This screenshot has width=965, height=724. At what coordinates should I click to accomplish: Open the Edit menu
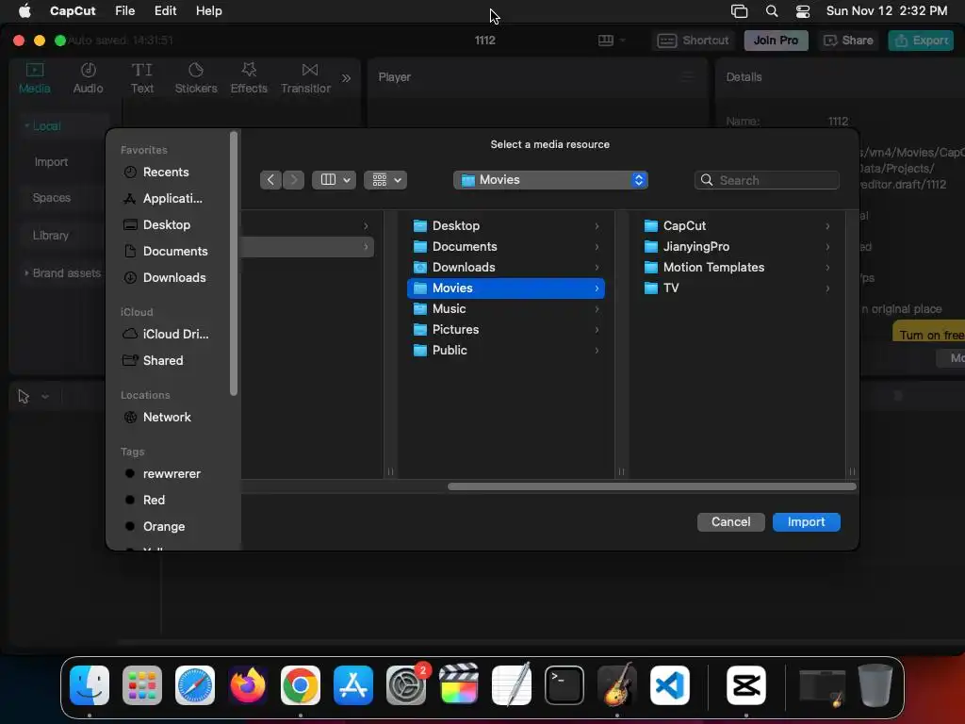[166, 11]
